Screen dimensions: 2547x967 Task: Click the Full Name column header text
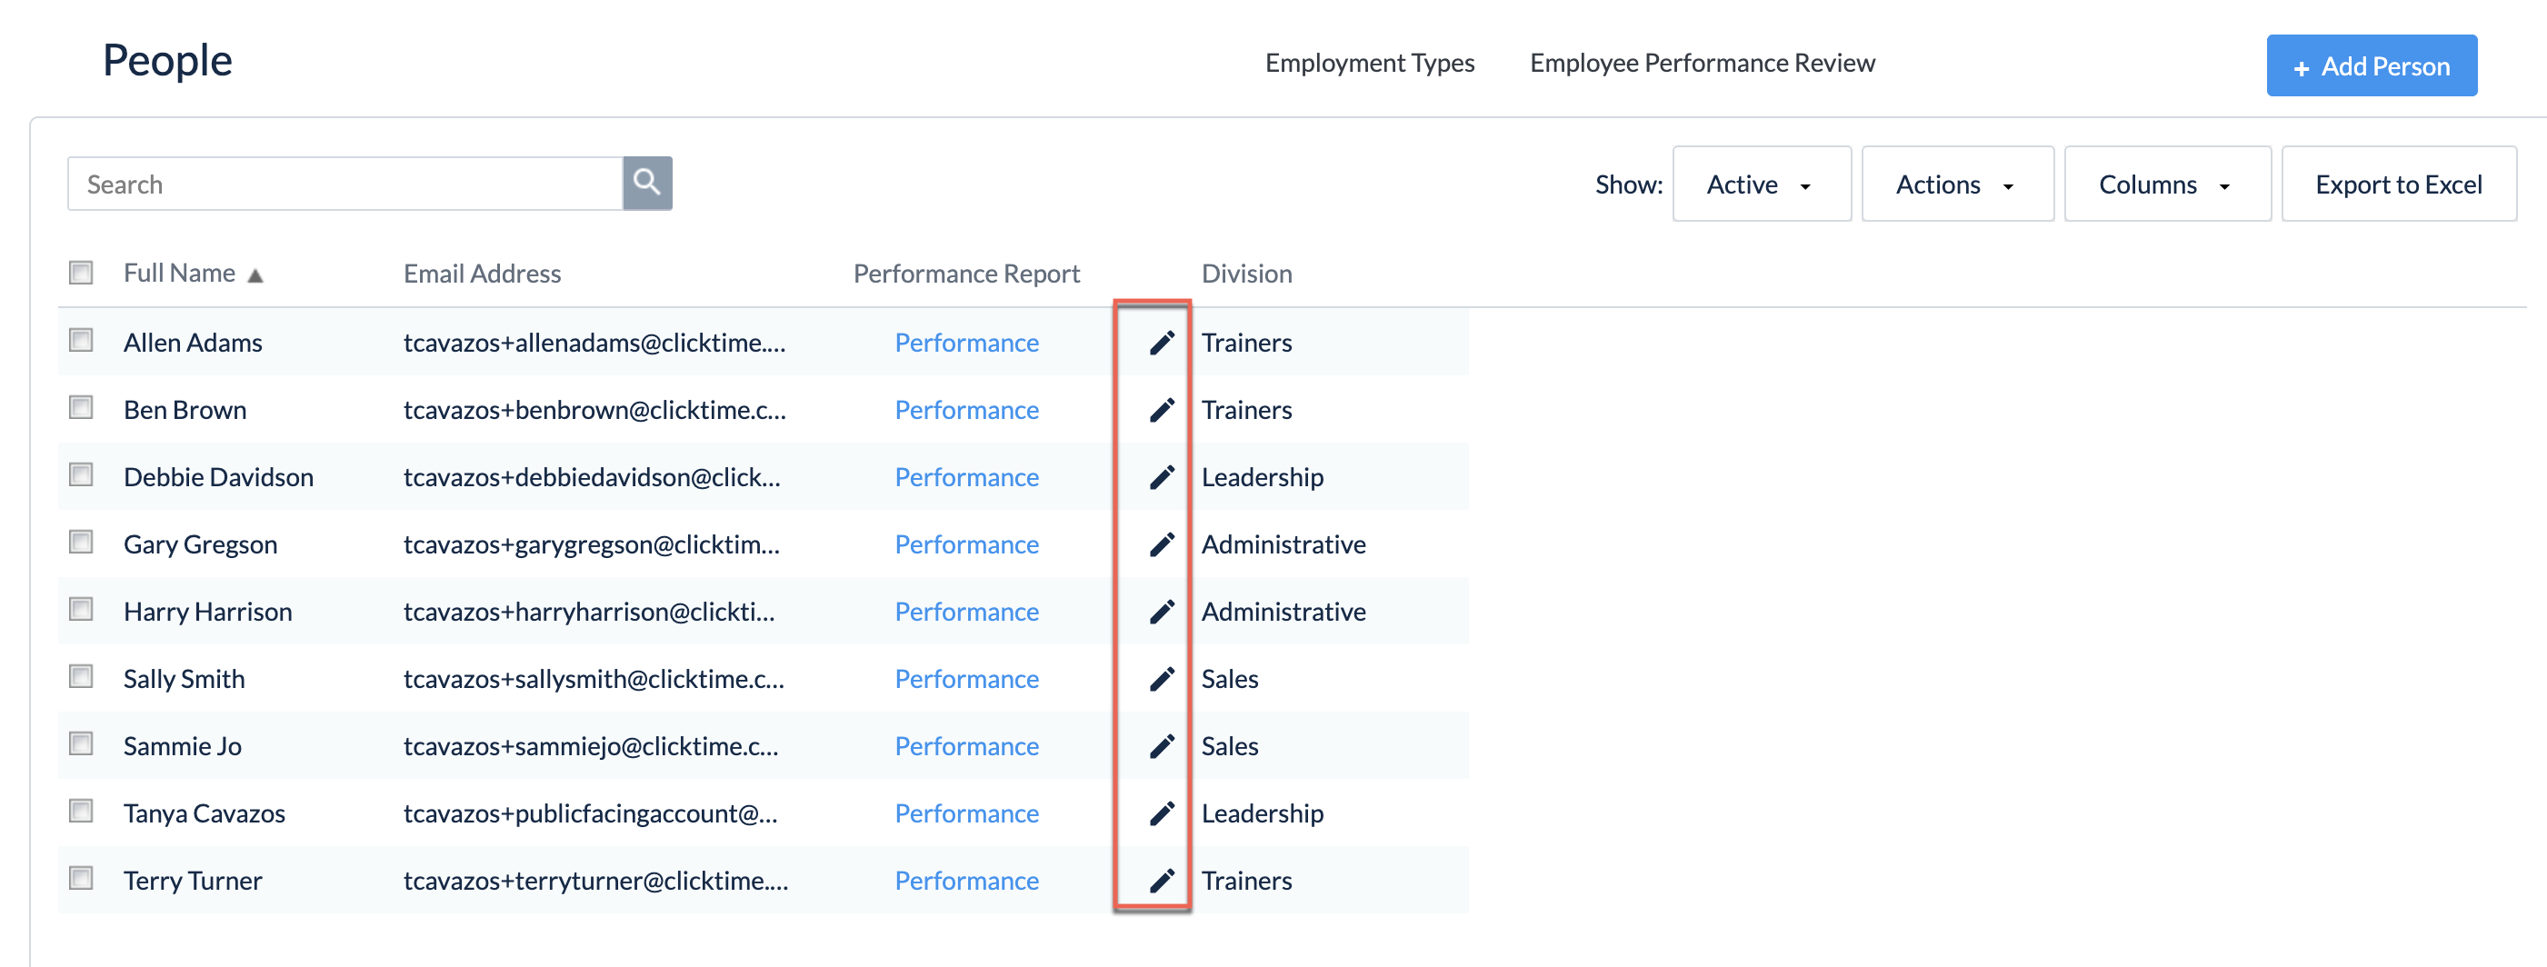(x=179, y=273)
